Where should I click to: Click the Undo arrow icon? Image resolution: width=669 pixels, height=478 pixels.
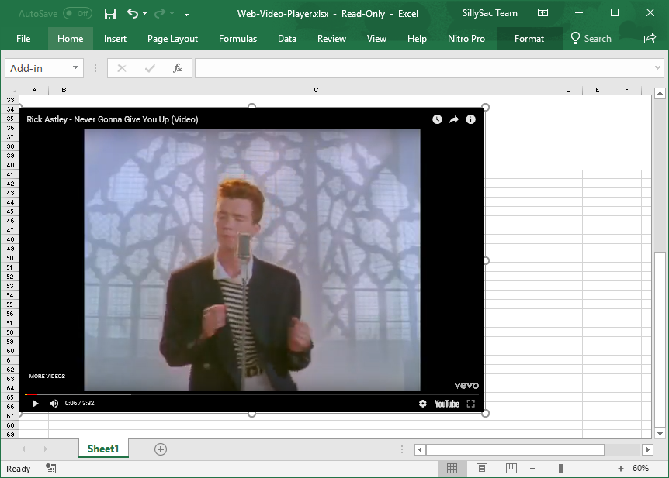click(x=132, y=14)
